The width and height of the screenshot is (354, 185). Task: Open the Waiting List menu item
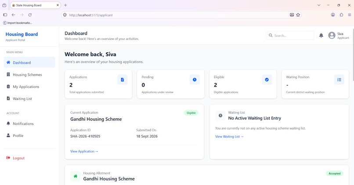click(29, 99)
